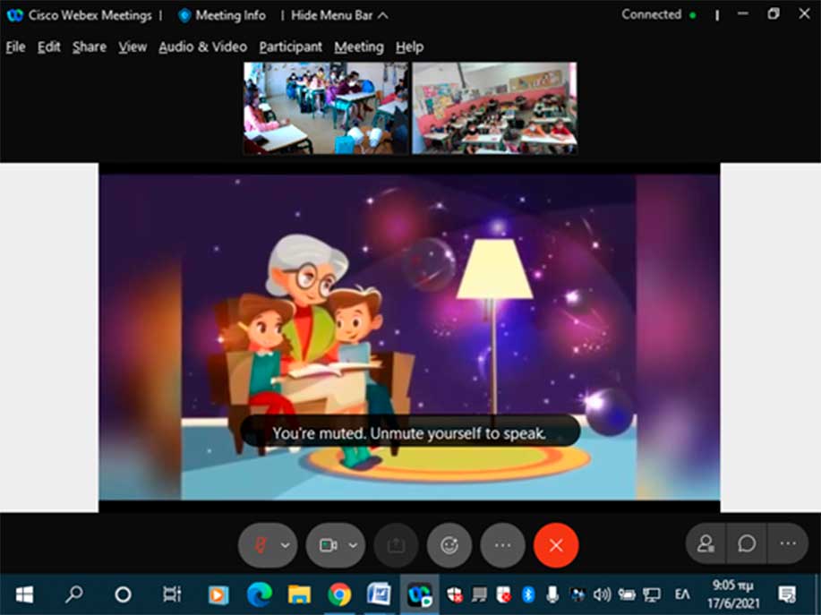821x615 pixels.
Task: Open the View menu
Action: 133,47
